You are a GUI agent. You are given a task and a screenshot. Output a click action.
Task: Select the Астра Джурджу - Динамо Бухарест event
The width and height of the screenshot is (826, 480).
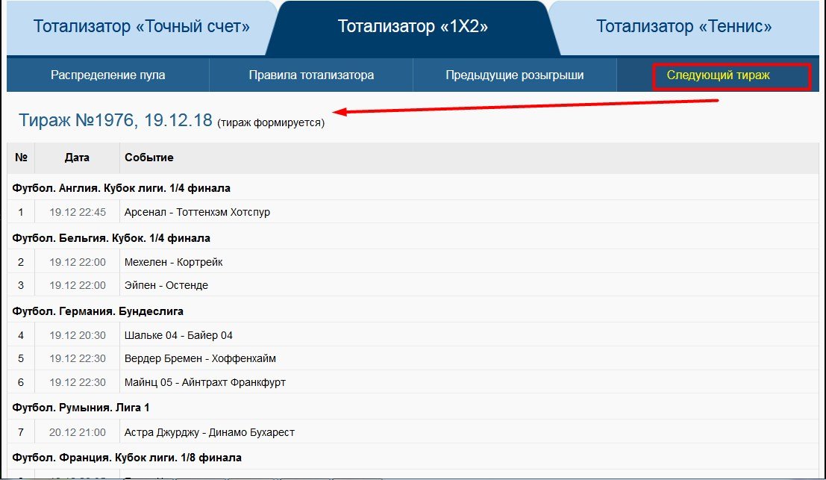(209, 432)
